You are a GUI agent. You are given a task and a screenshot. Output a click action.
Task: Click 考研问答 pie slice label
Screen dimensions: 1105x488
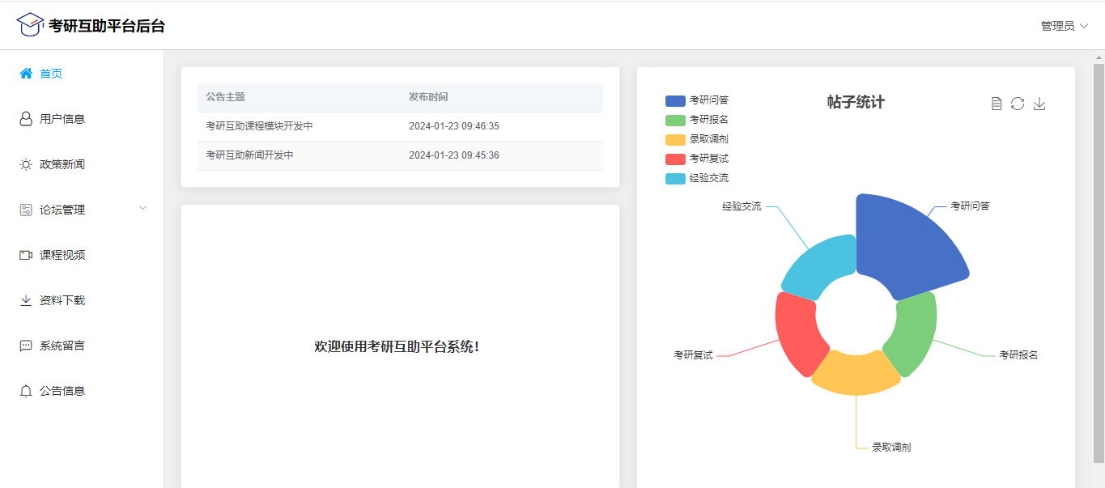tap(970, 206)
